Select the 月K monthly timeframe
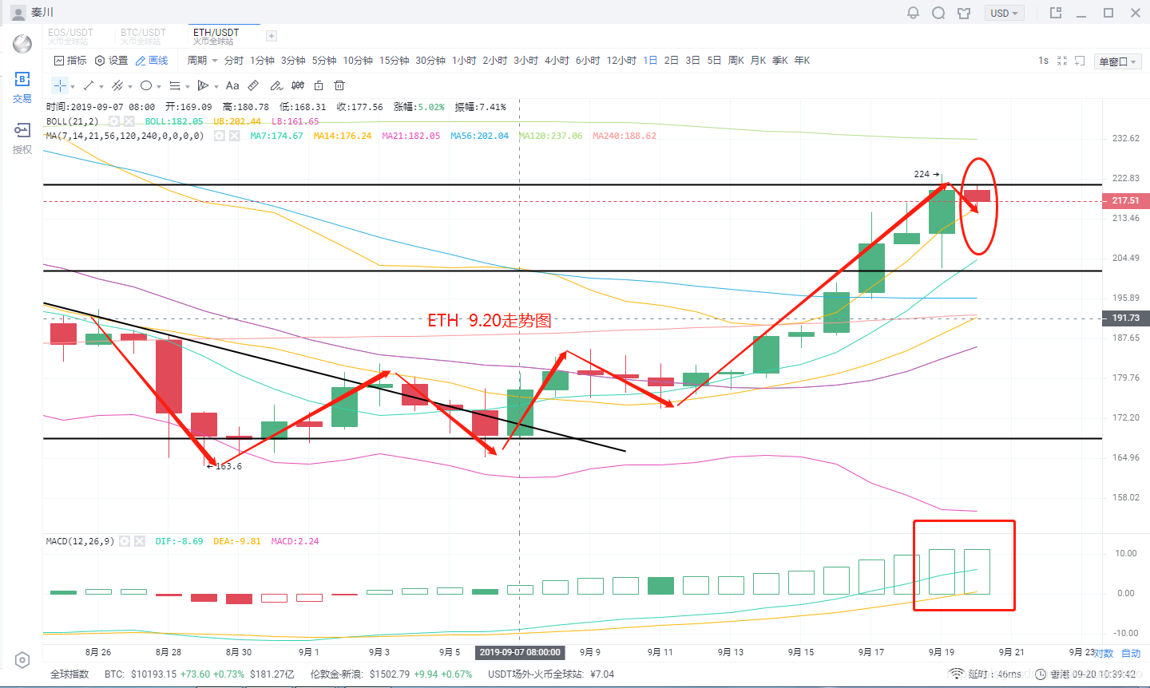 tap(758, 61)
